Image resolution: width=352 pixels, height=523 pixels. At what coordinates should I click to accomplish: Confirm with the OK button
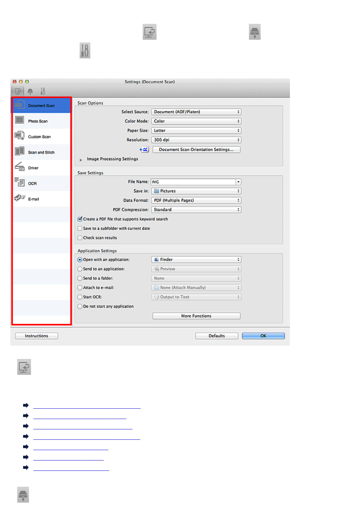263,336
